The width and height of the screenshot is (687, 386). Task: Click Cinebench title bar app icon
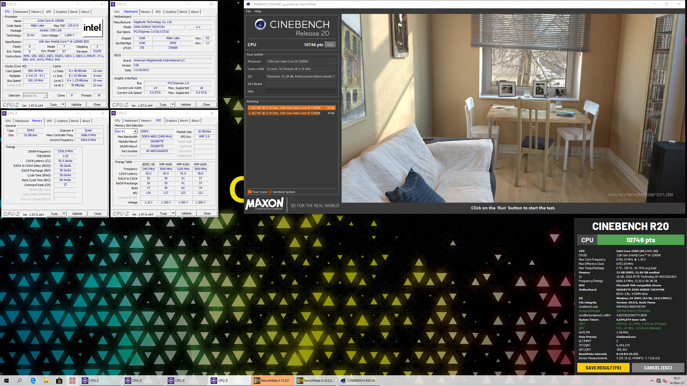(248, 4)
